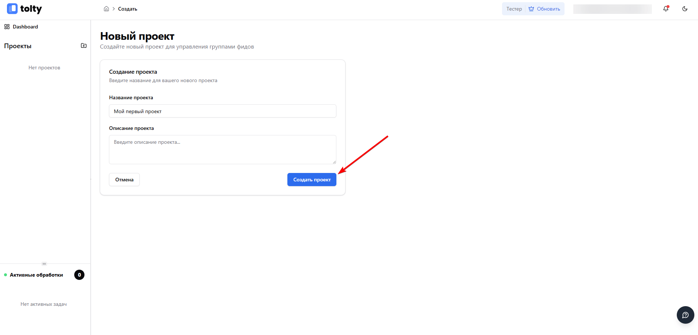
Task: Focus the Описание проекта text area
Action: 223,150
